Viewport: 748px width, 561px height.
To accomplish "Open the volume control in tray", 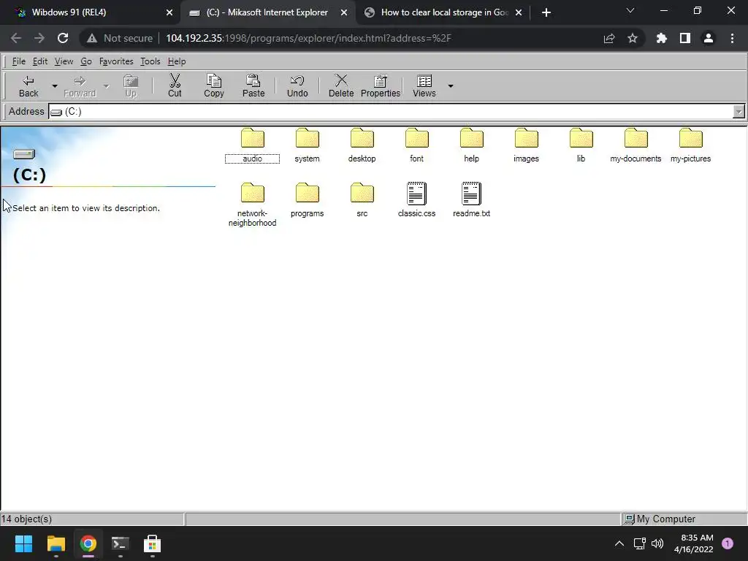I will (657, 543).
